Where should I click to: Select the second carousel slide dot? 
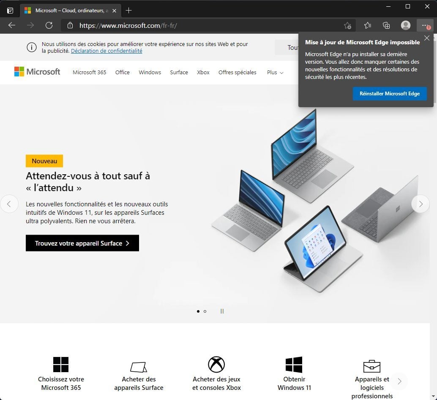pyautogui.click(x=205, y=311)
